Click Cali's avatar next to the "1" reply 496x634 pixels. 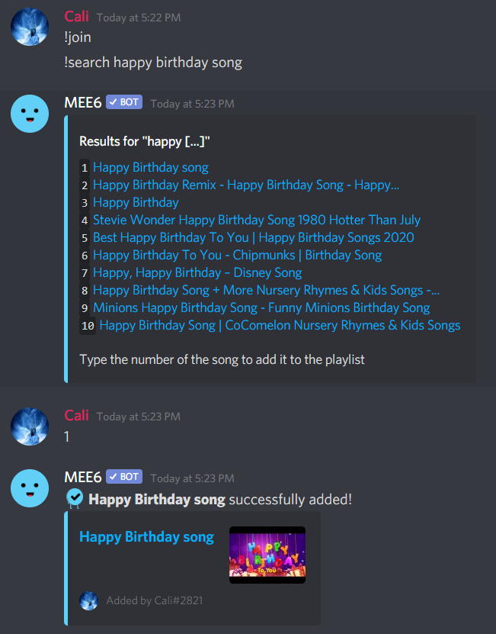coord(30,426)
